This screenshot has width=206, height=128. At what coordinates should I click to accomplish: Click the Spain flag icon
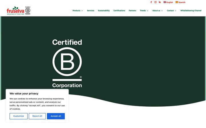pyautogui.click(x=177, y=2)
